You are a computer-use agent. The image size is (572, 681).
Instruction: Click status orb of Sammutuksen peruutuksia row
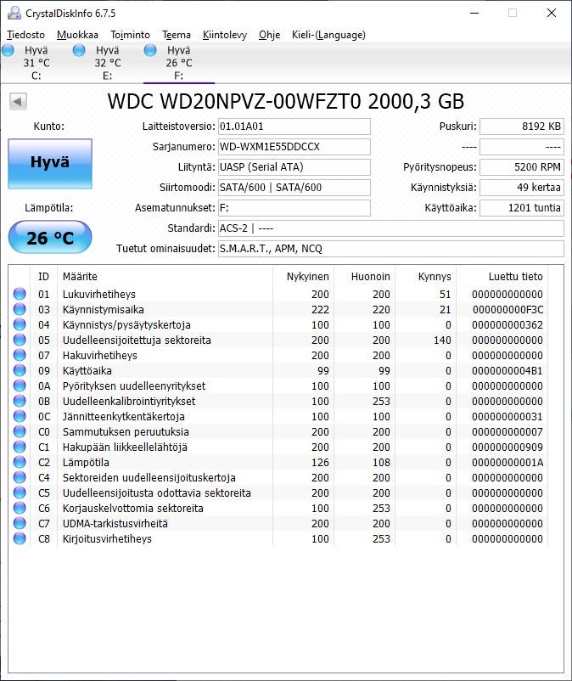tap(20, 431)
